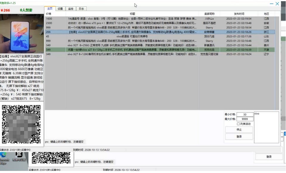Image resolution: width=286 pixels, height=173 pixels.
Task: Open the Microsoft Edge desktop icon
Action: 4,158
